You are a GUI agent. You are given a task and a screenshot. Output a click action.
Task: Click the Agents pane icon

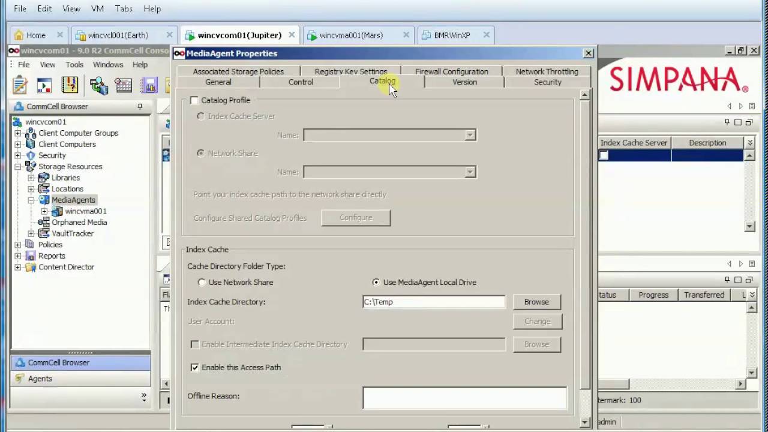[20, 379]
